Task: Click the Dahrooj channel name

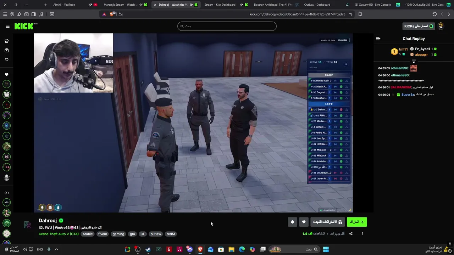Action: tap(48, 221)
